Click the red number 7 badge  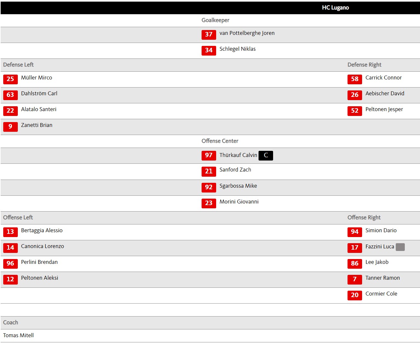click(355, 279)
